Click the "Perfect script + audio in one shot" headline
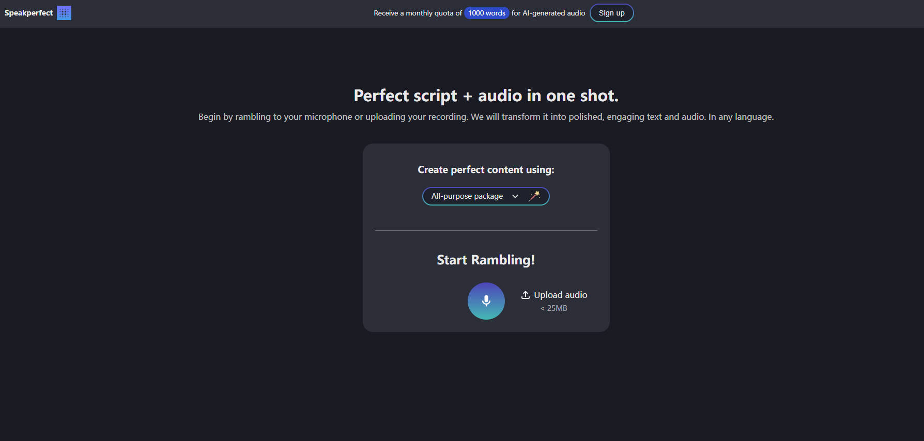 (x=486, y=96)
